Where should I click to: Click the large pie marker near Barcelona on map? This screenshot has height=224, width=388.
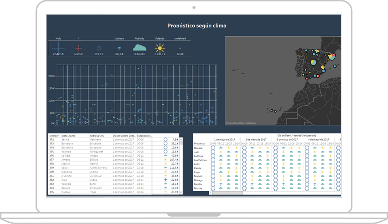point(332,57)
